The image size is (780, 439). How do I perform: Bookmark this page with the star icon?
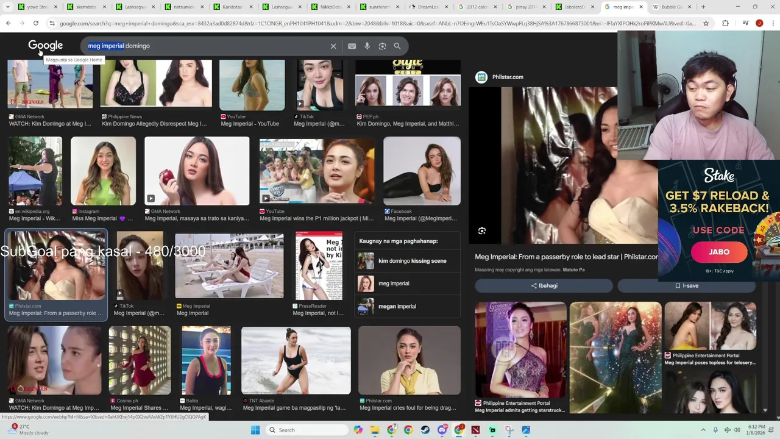(x=706, y=23)
